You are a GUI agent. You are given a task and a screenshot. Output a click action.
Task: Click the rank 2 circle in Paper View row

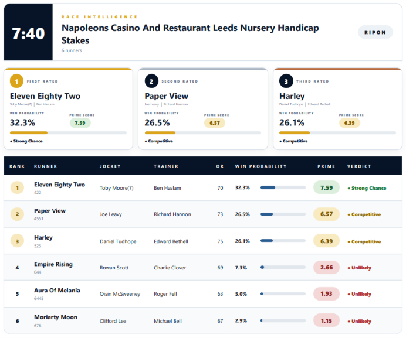point(17,214)
